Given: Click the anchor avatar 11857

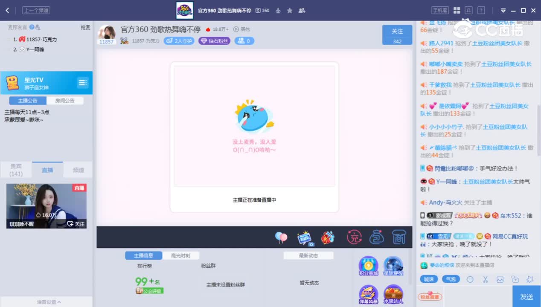Looking at the screenshot, I should tap(107, 32).
